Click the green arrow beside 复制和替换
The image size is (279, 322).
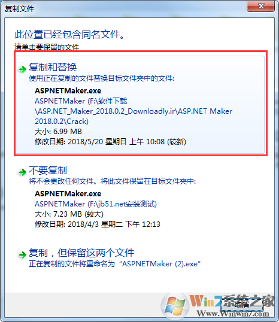click(22, 69)
